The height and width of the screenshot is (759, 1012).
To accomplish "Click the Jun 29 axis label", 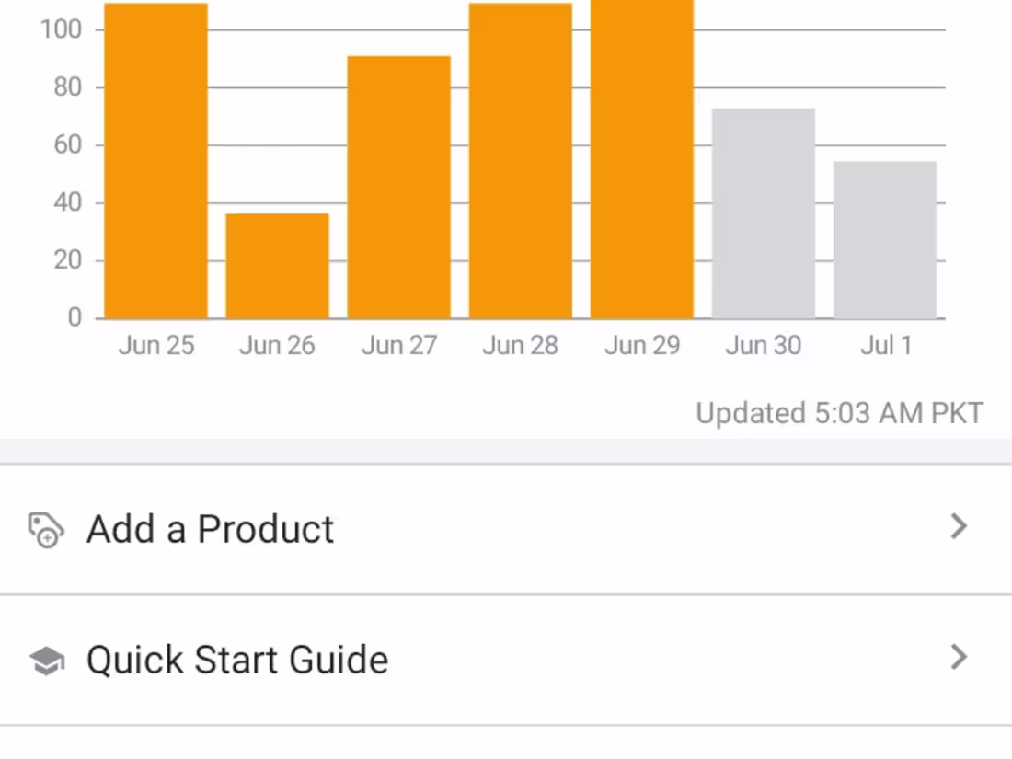I will [642, 345].
